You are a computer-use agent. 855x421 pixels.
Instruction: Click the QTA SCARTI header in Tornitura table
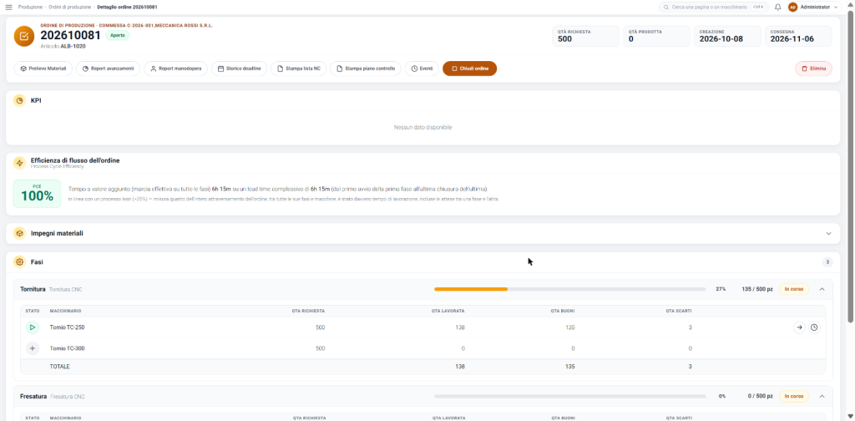pyautogui.click(x=679, y=311)
